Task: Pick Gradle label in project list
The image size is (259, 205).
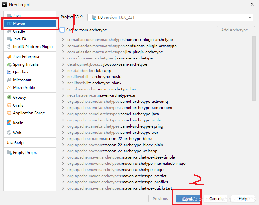Action: [x=19, y=31]
